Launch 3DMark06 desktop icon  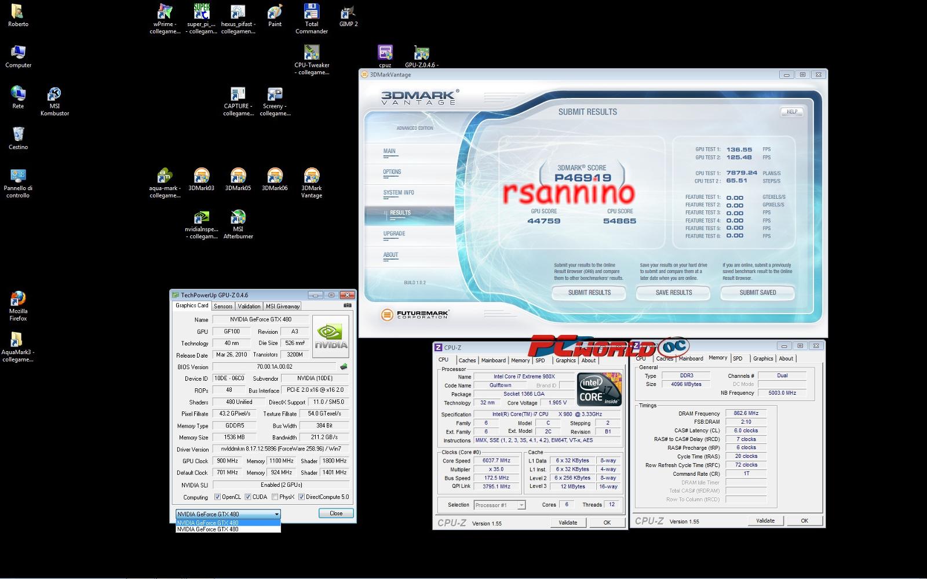(x=275, y=180)
